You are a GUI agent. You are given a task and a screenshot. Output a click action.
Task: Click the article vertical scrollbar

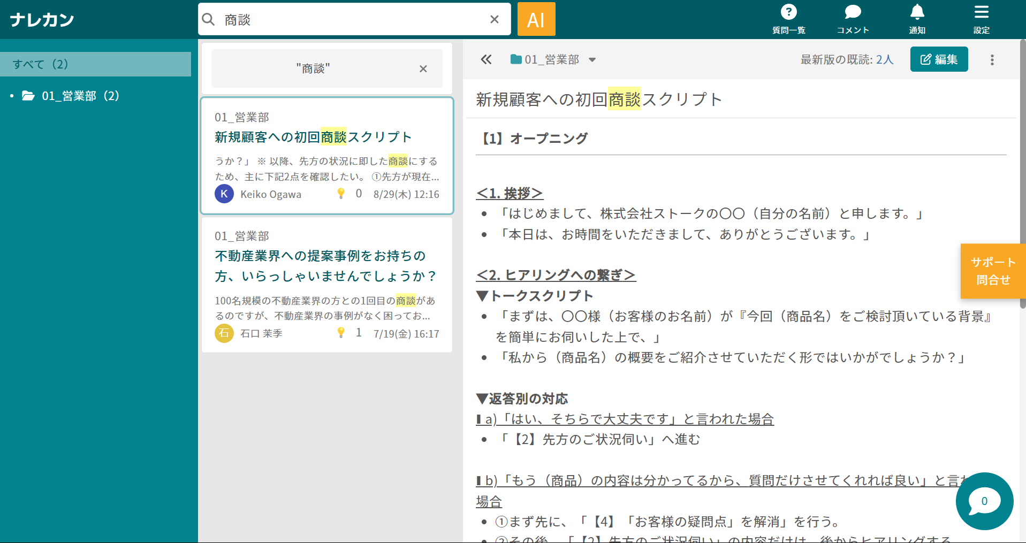pyautogui.click(x=1022, y=174)
